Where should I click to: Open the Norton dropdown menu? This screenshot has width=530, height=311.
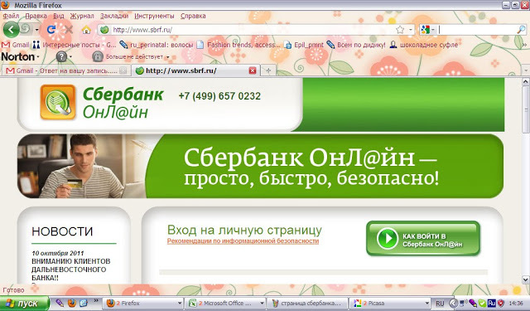[20, 56]
